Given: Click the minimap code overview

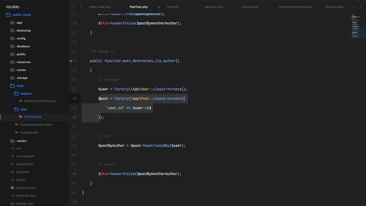Looking at the screenshot, I should 358,26.
